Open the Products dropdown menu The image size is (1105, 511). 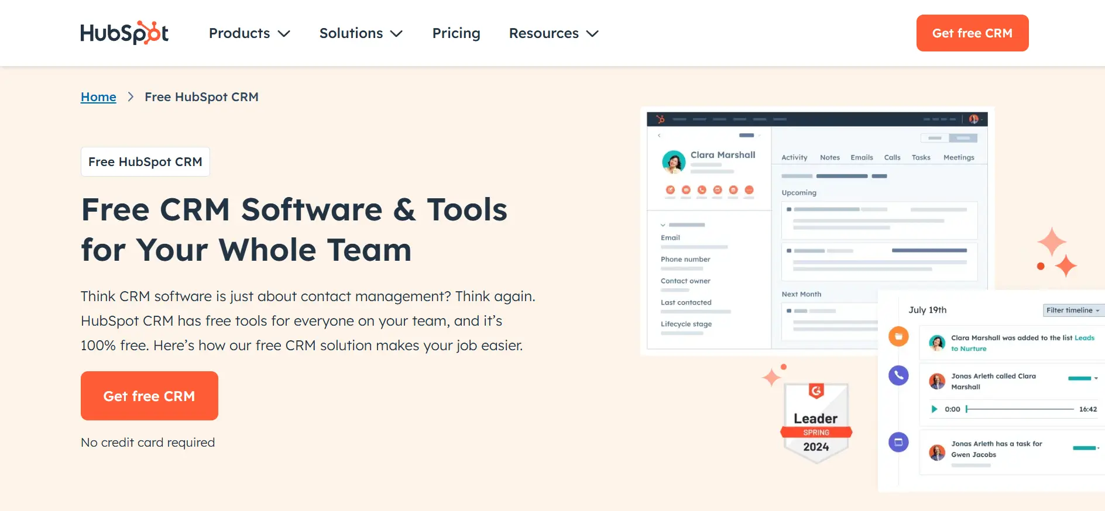[x=249, y=33]
